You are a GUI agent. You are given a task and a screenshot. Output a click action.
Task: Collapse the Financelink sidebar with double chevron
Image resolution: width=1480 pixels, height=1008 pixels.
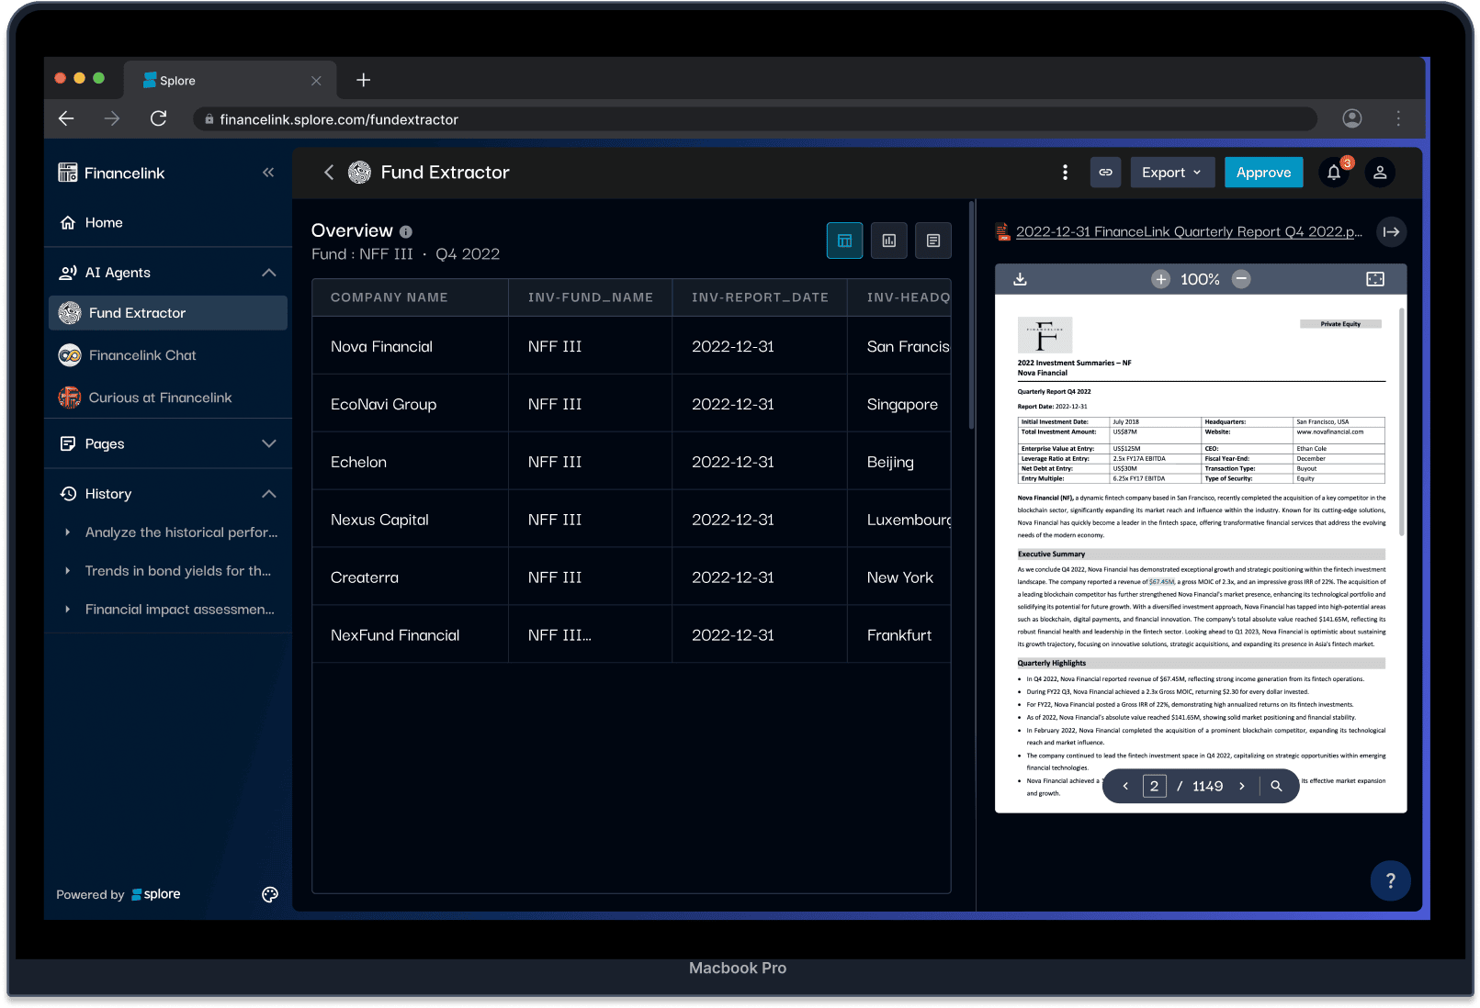coord(268,173)
